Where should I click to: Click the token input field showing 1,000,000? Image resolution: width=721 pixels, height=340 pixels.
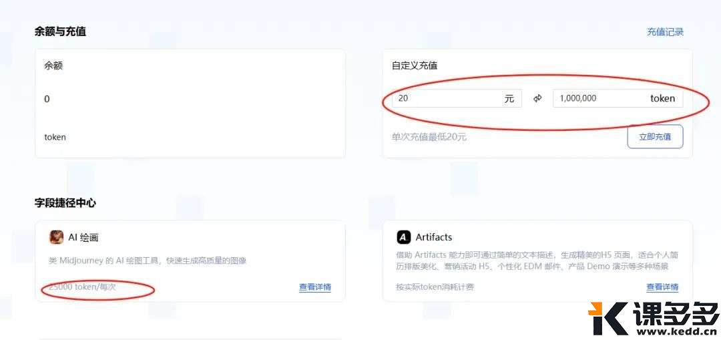click(618, 98)
